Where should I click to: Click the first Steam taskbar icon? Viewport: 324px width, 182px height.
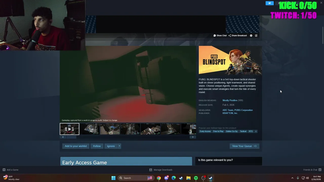181,178
